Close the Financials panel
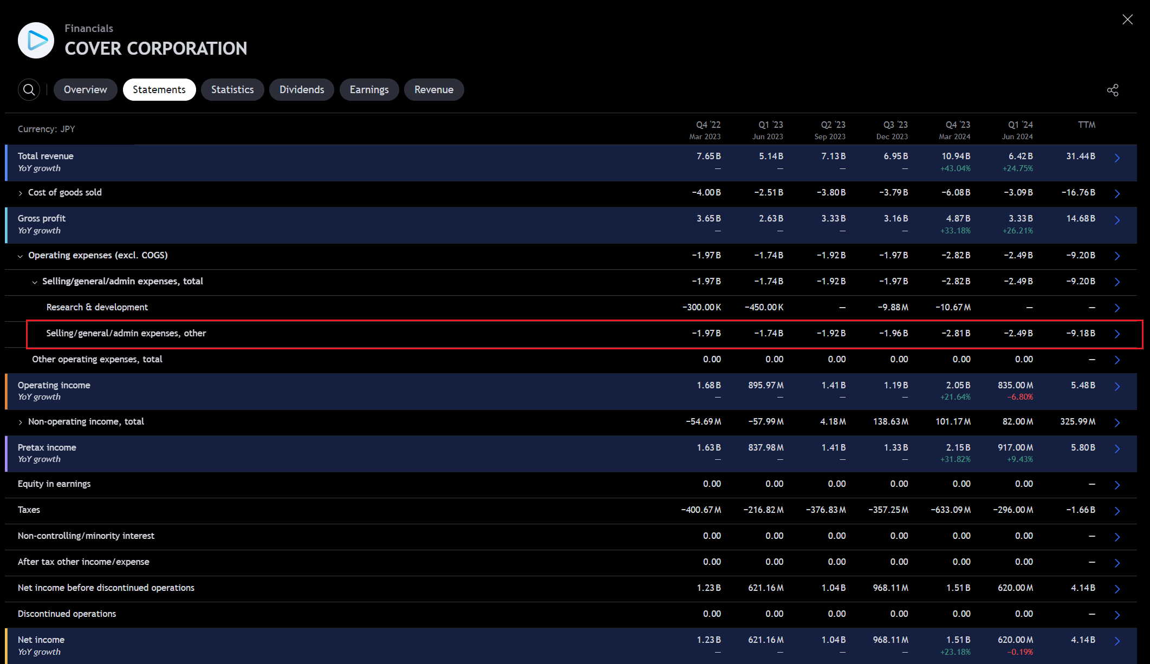 coord(1127,19)
